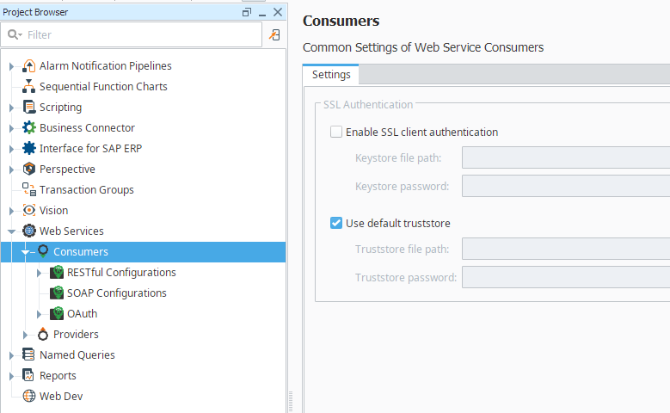Viewport: 670px width, 413px height.
Task: Enable SSL client authentication checkbox
Action: [x=336, y=133]
